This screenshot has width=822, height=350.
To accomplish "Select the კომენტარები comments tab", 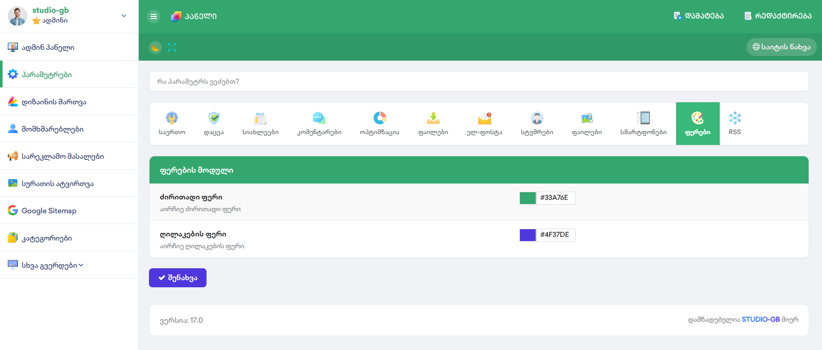I will [x=319, y=124].
